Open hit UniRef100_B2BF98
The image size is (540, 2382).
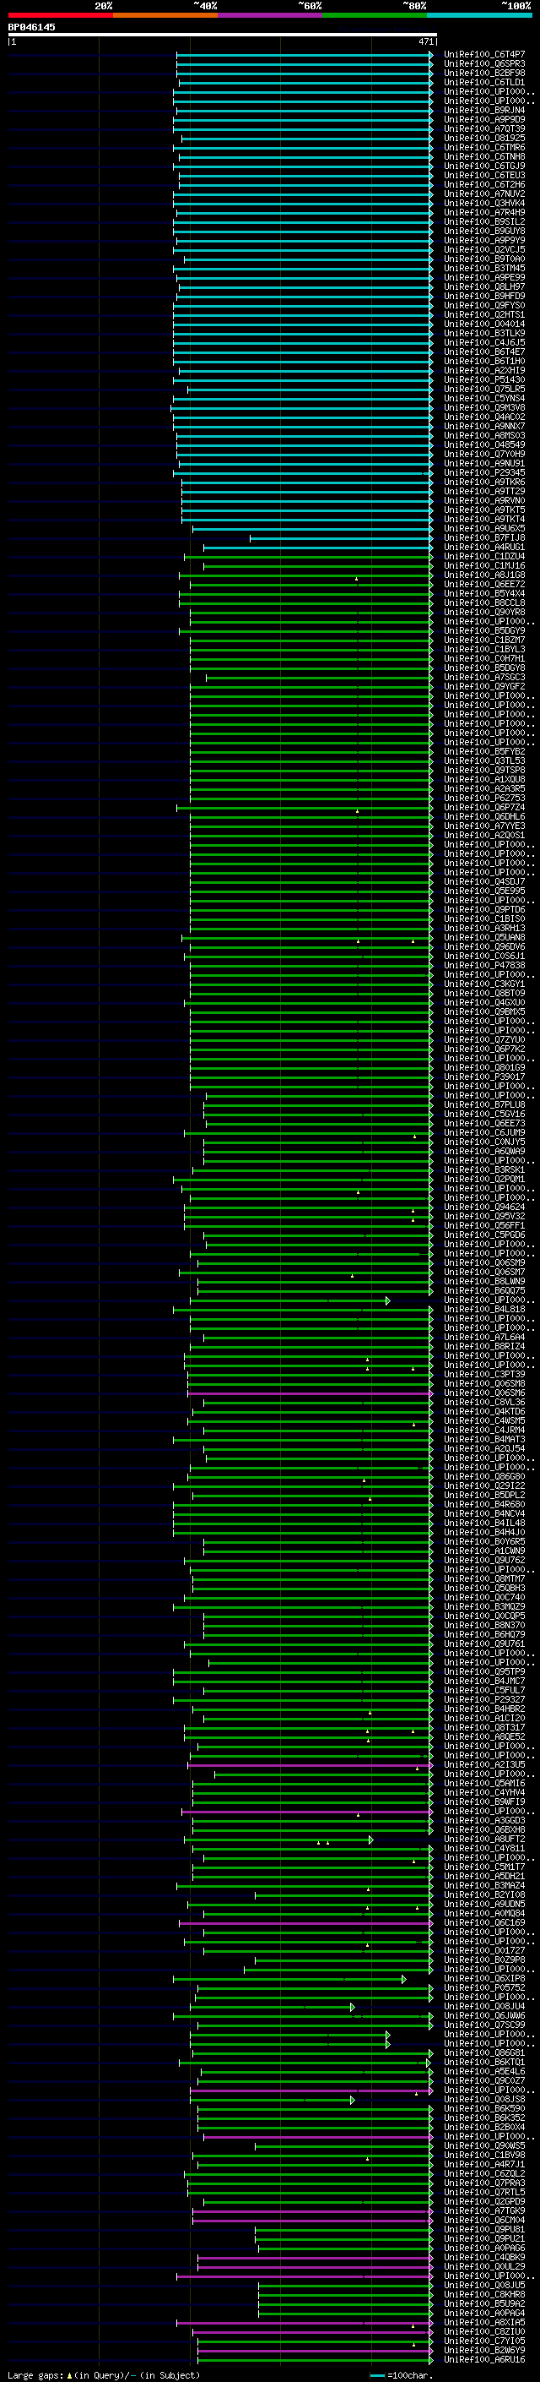[x=484, y=73]
